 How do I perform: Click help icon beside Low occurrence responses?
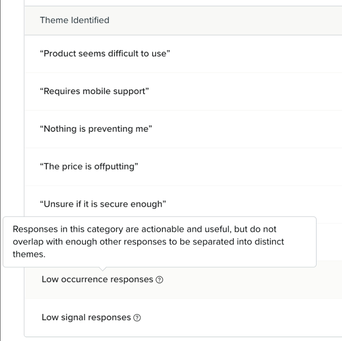(159, 280)
